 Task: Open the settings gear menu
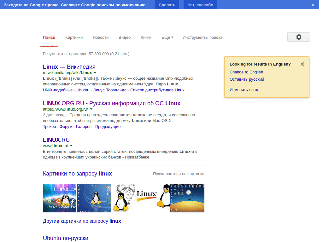(298, 37)
